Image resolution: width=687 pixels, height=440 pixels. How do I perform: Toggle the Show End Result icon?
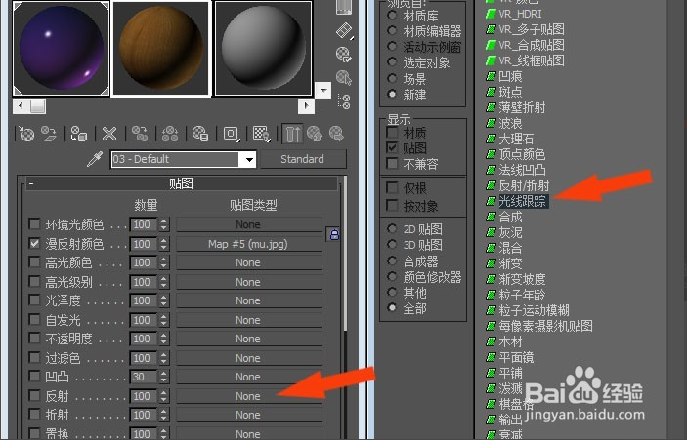(292, 134)
